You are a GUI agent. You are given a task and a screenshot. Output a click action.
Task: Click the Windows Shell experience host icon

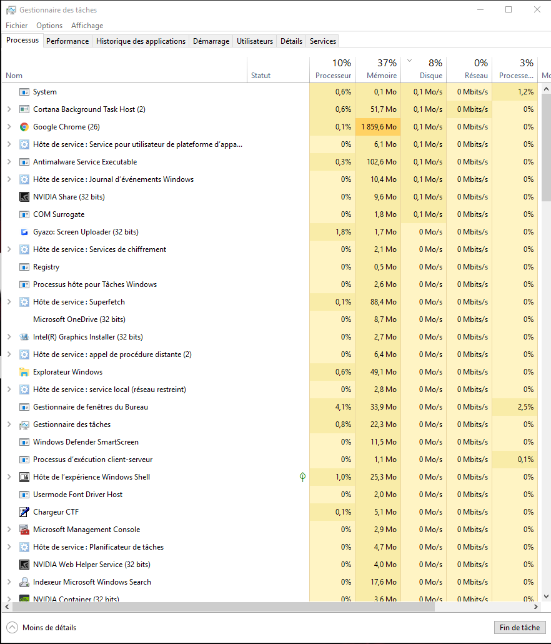coord(24,477)
